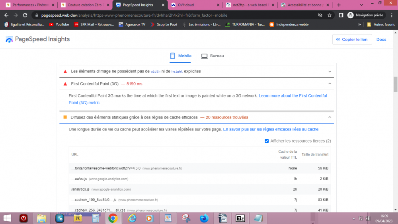
Task: Open the tab search dropdown arrow
Action: tap(361, 5)
